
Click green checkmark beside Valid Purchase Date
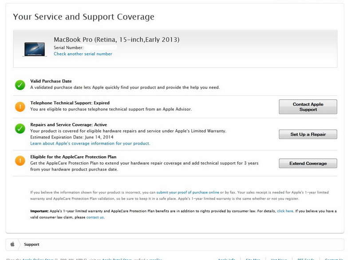20,84
